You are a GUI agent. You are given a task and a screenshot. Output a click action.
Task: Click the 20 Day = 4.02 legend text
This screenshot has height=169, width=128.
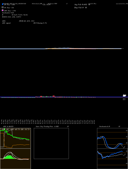[x=9, y=5]
